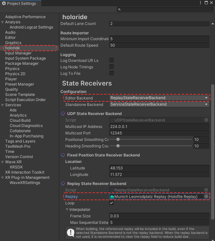Open object picker for the Replay field

pos(206,196)
